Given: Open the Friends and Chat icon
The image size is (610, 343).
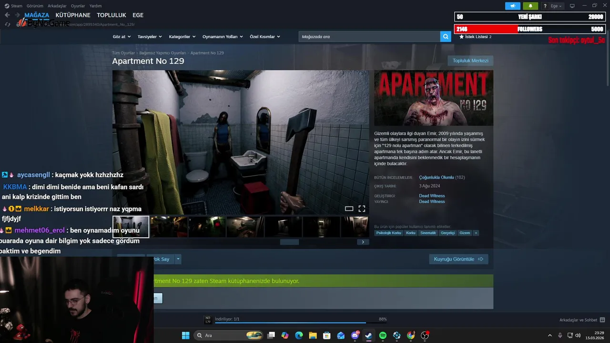Looking at the screenshot, I should coord(602,320).
